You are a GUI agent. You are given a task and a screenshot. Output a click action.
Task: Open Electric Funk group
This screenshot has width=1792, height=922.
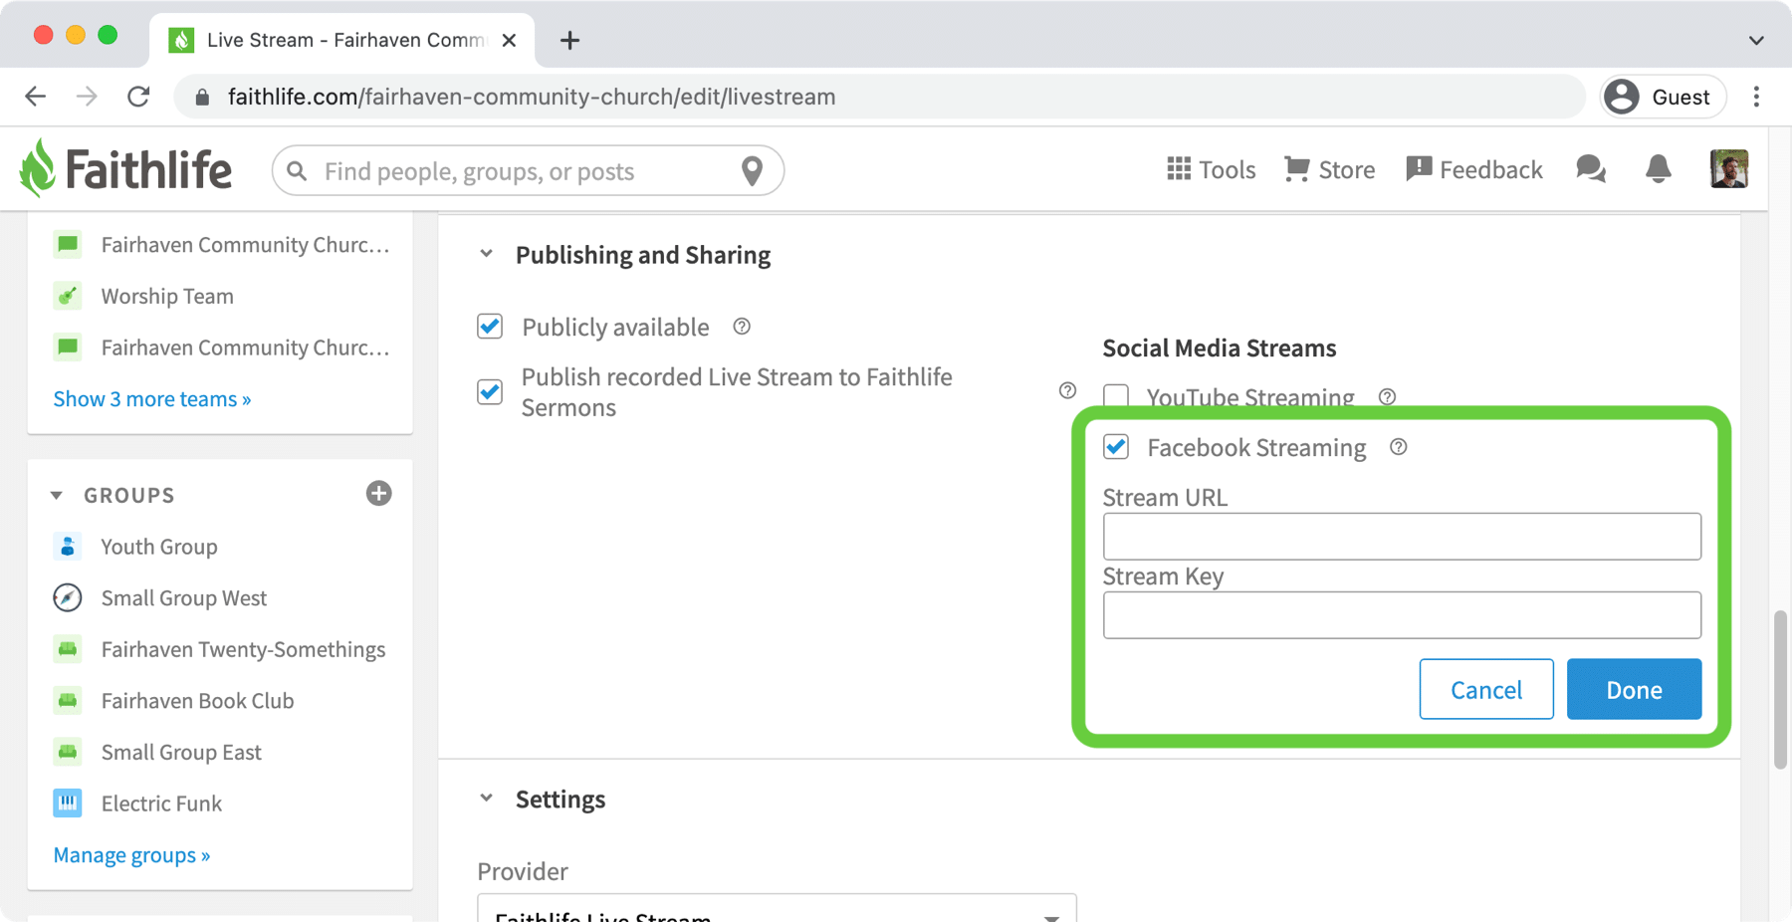161,804
